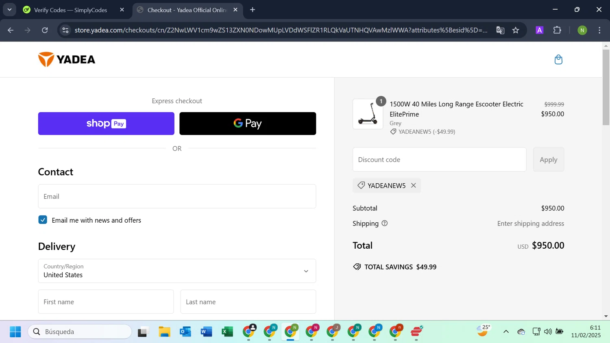Focus the Last name field
Viewport: 610px width, 343px height.
tap(248, 302)
